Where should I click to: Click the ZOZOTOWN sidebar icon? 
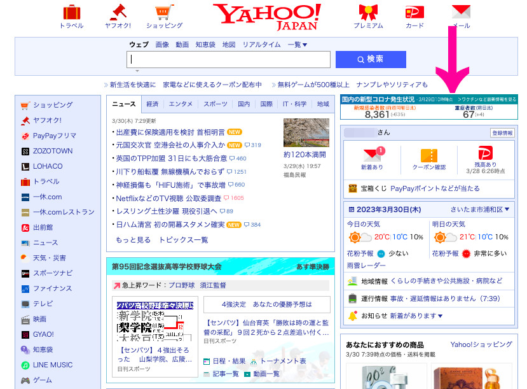pos(25,152)
